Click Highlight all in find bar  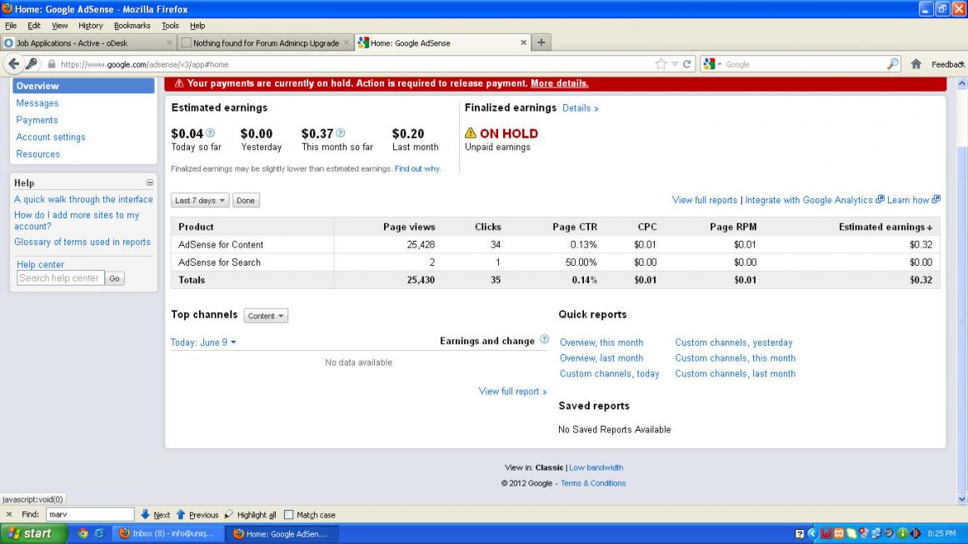coord(251,514)
